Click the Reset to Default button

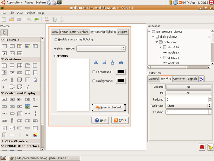pos(109,107)
